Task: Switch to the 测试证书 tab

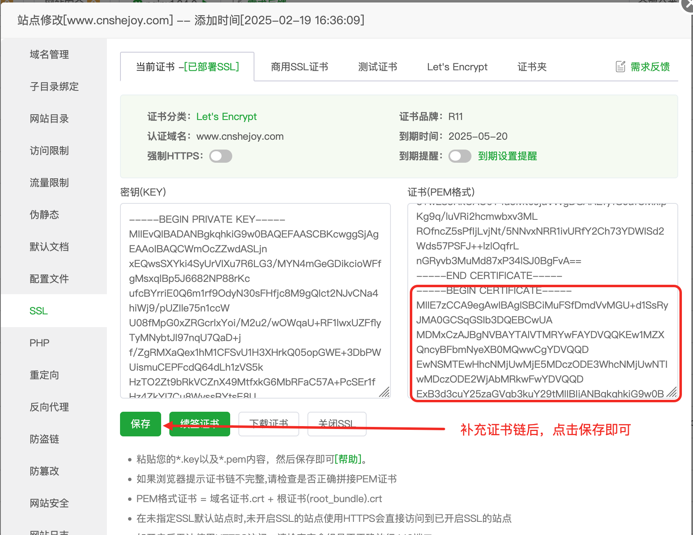Action: 377,67
